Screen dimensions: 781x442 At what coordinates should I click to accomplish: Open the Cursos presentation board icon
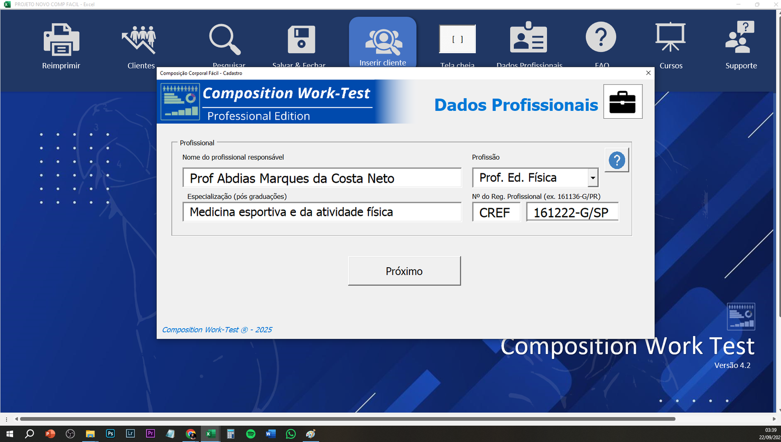[670, 38]
